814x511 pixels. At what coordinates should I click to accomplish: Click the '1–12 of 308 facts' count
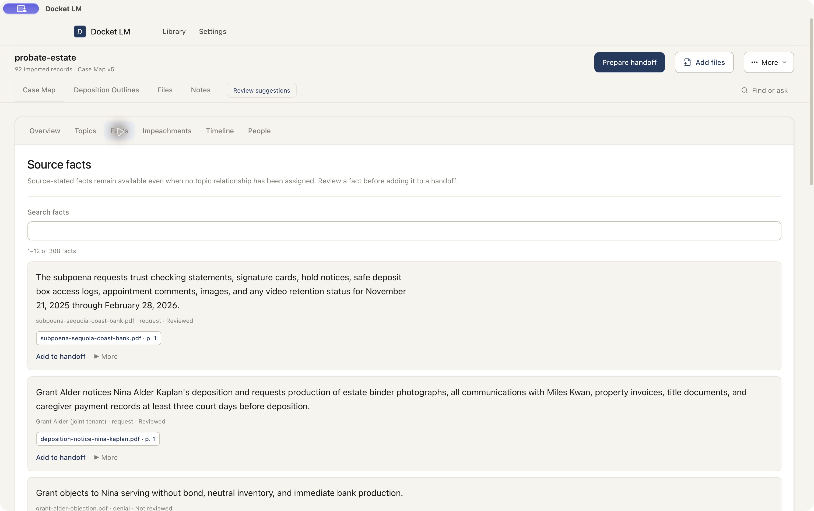[52, 251]
